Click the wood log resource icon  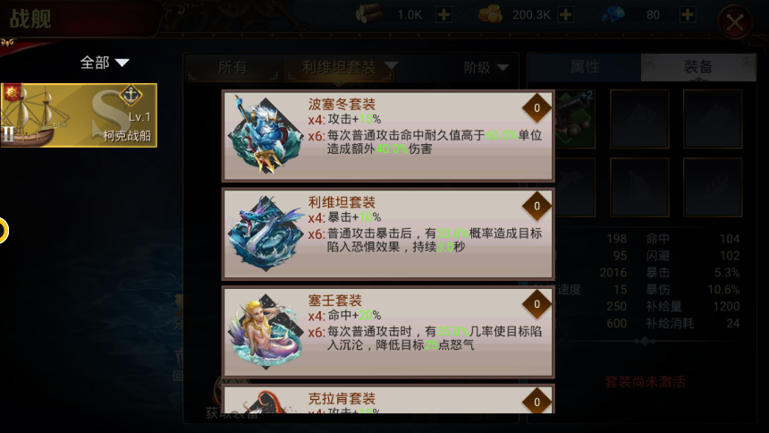368,13
